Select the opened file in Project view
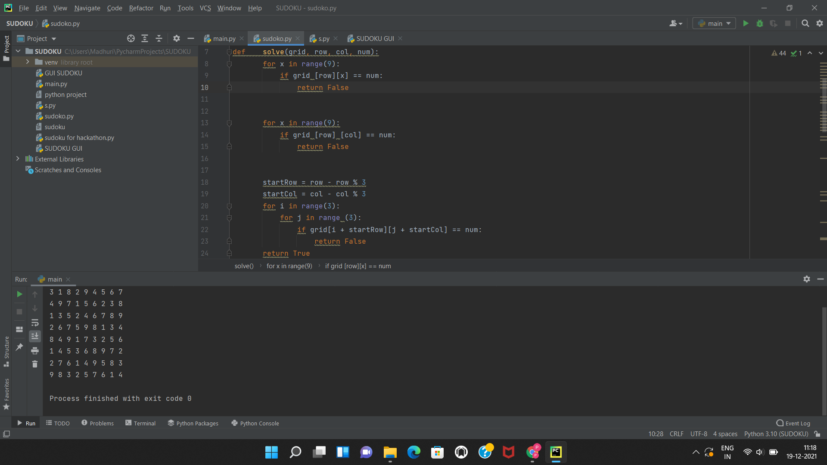This screenshot has height=465, width=827. click(x=131, y=38)
